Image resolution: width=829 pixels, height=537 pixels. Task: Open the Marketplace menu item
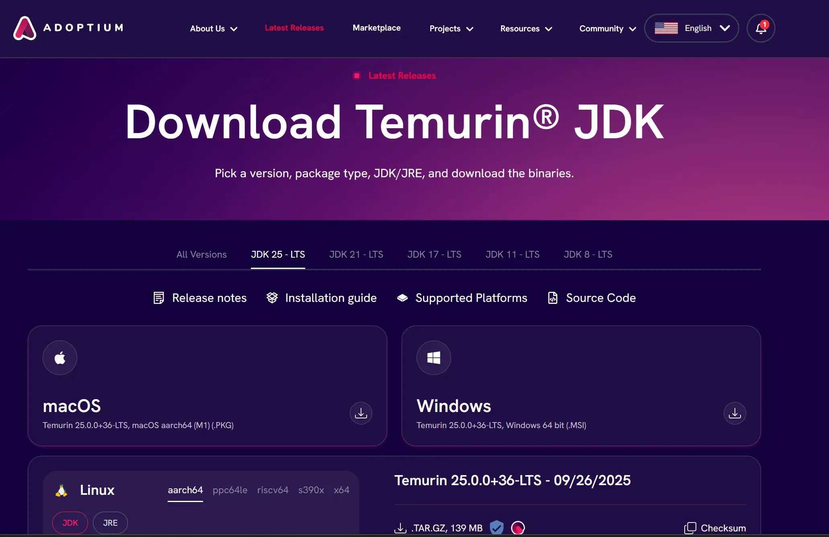point(376,28)
